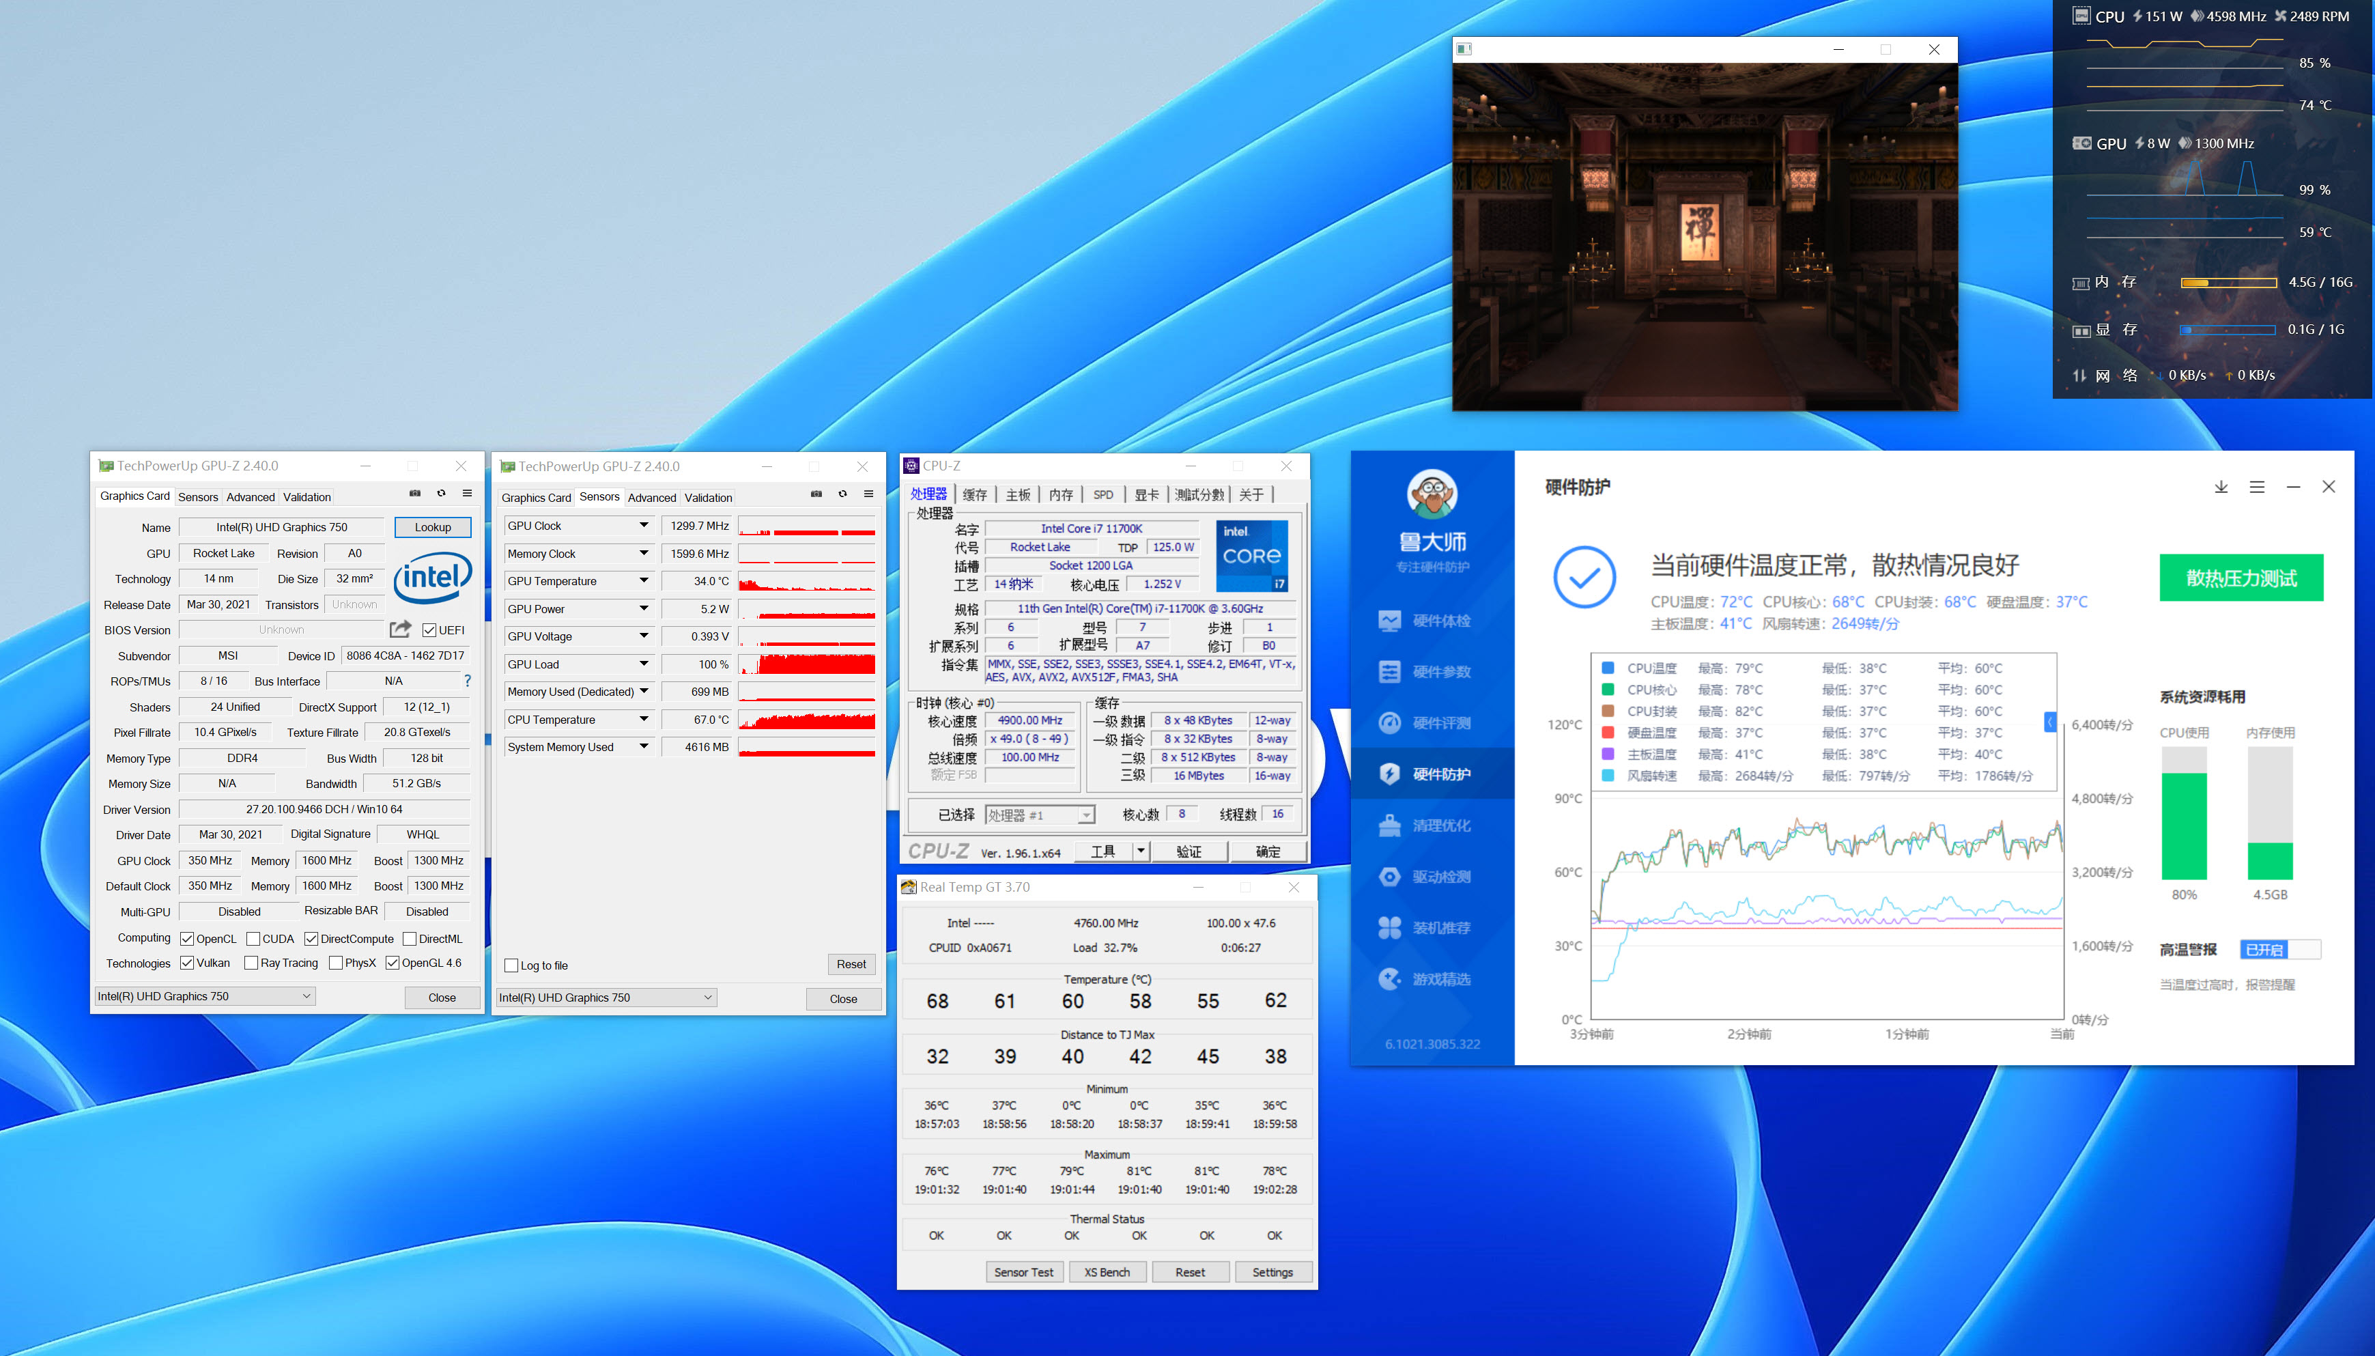Click the screenshot camera icon in GPU-Z Graphics Card window
2375x1356 pixels.
coord(415,494)
